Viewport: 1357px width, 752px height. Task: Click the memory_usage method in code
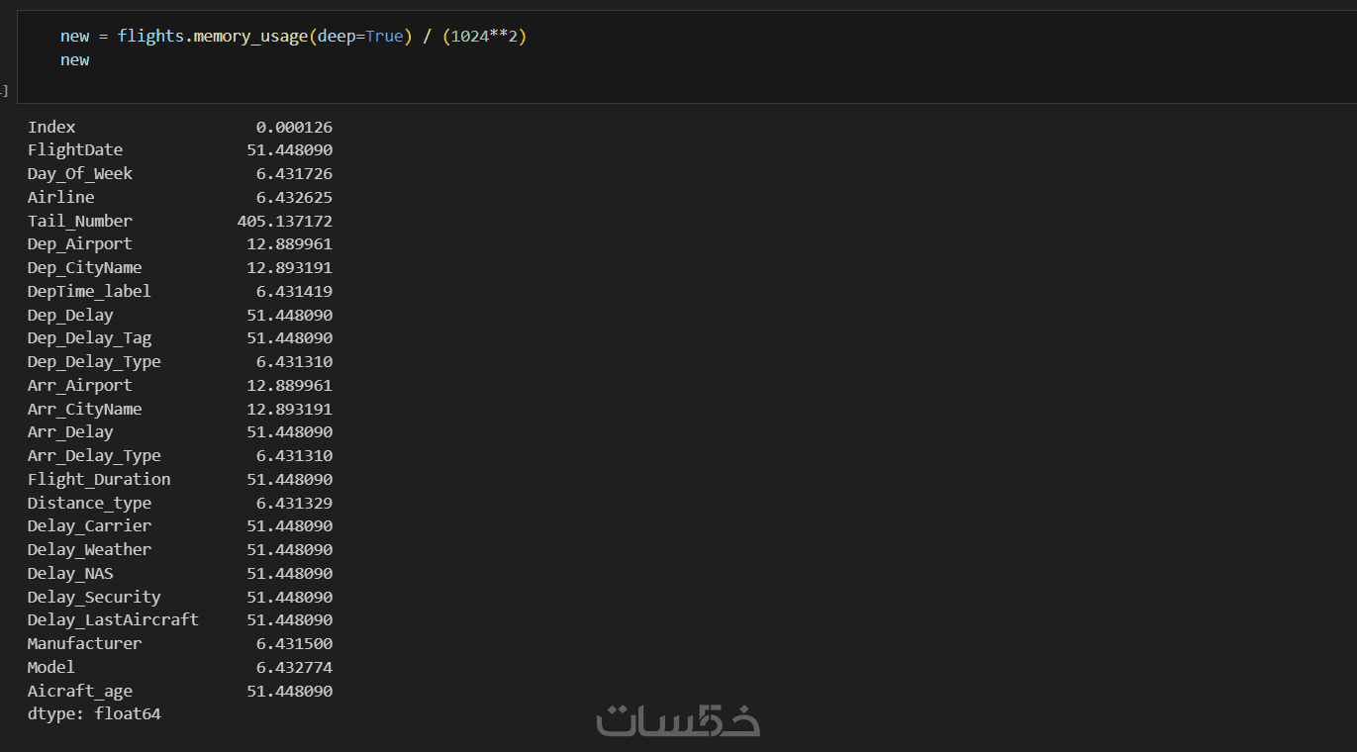pyautogui.click(x=250, y=37)
